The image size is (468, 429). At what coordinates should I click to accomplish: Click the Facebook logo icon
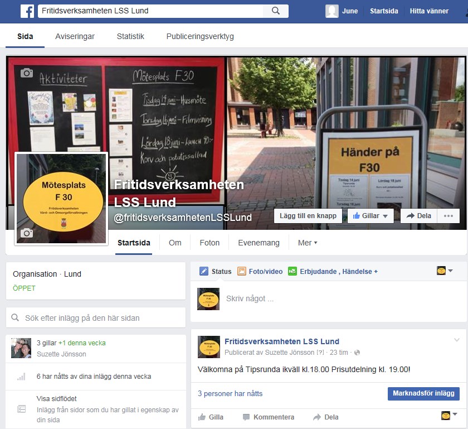tap(27, 11)
